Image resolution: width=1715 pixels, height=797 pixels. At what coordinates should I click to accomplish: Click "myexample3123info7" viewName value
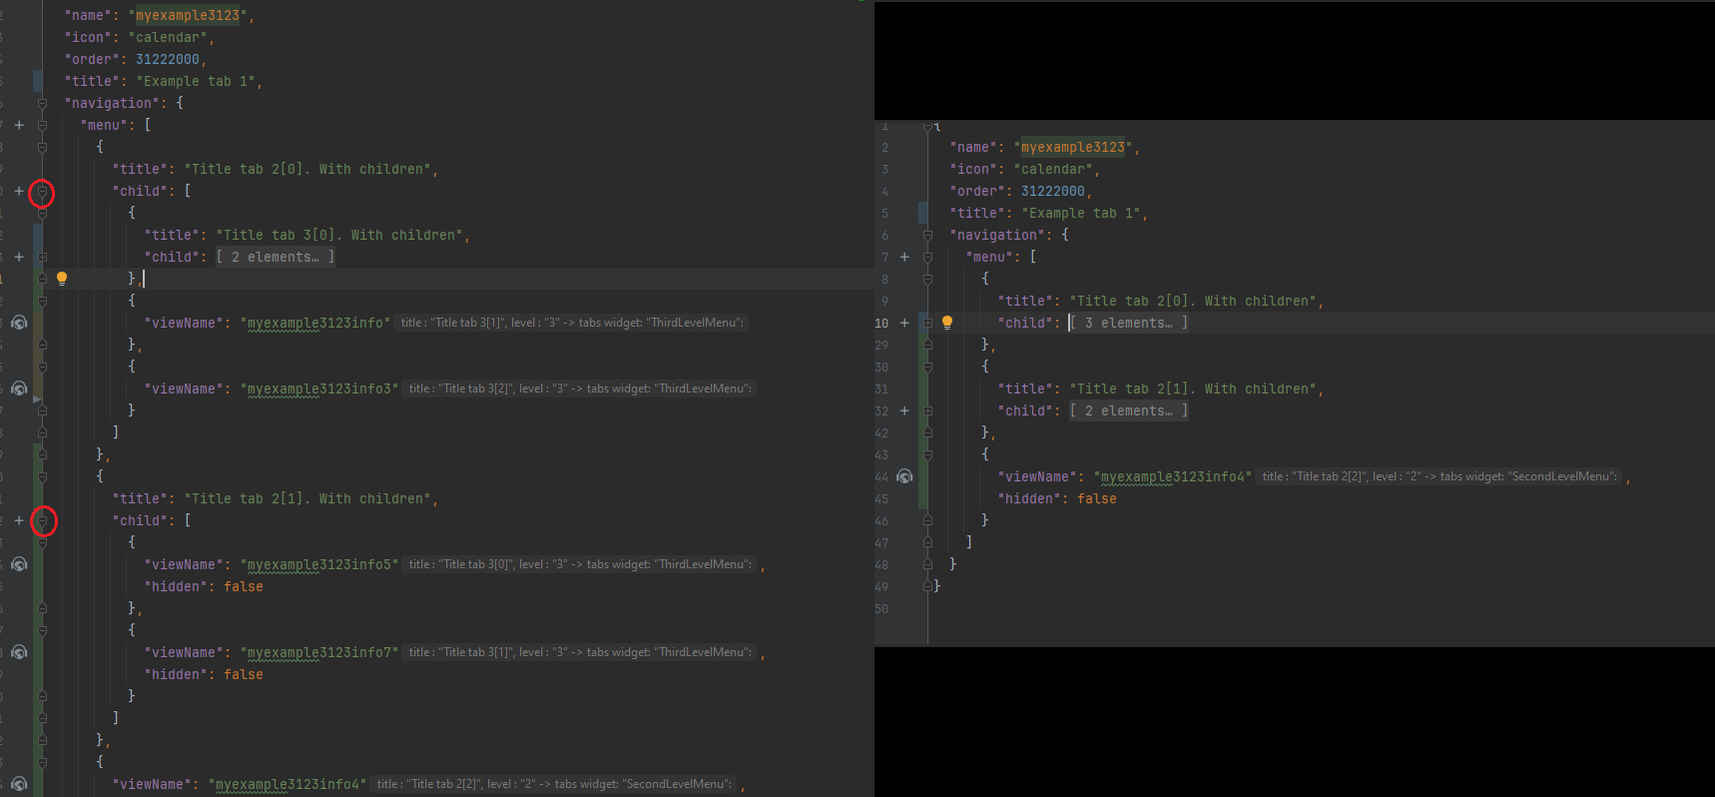click(319, 652)
